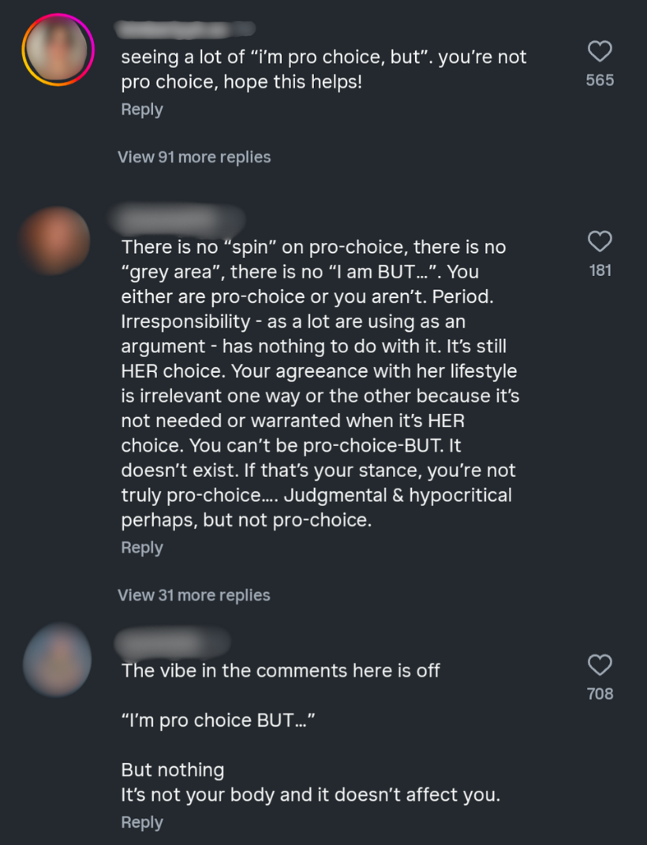Reply to the "It's not your body" comment
647x845 pixels.
(142, 822)
